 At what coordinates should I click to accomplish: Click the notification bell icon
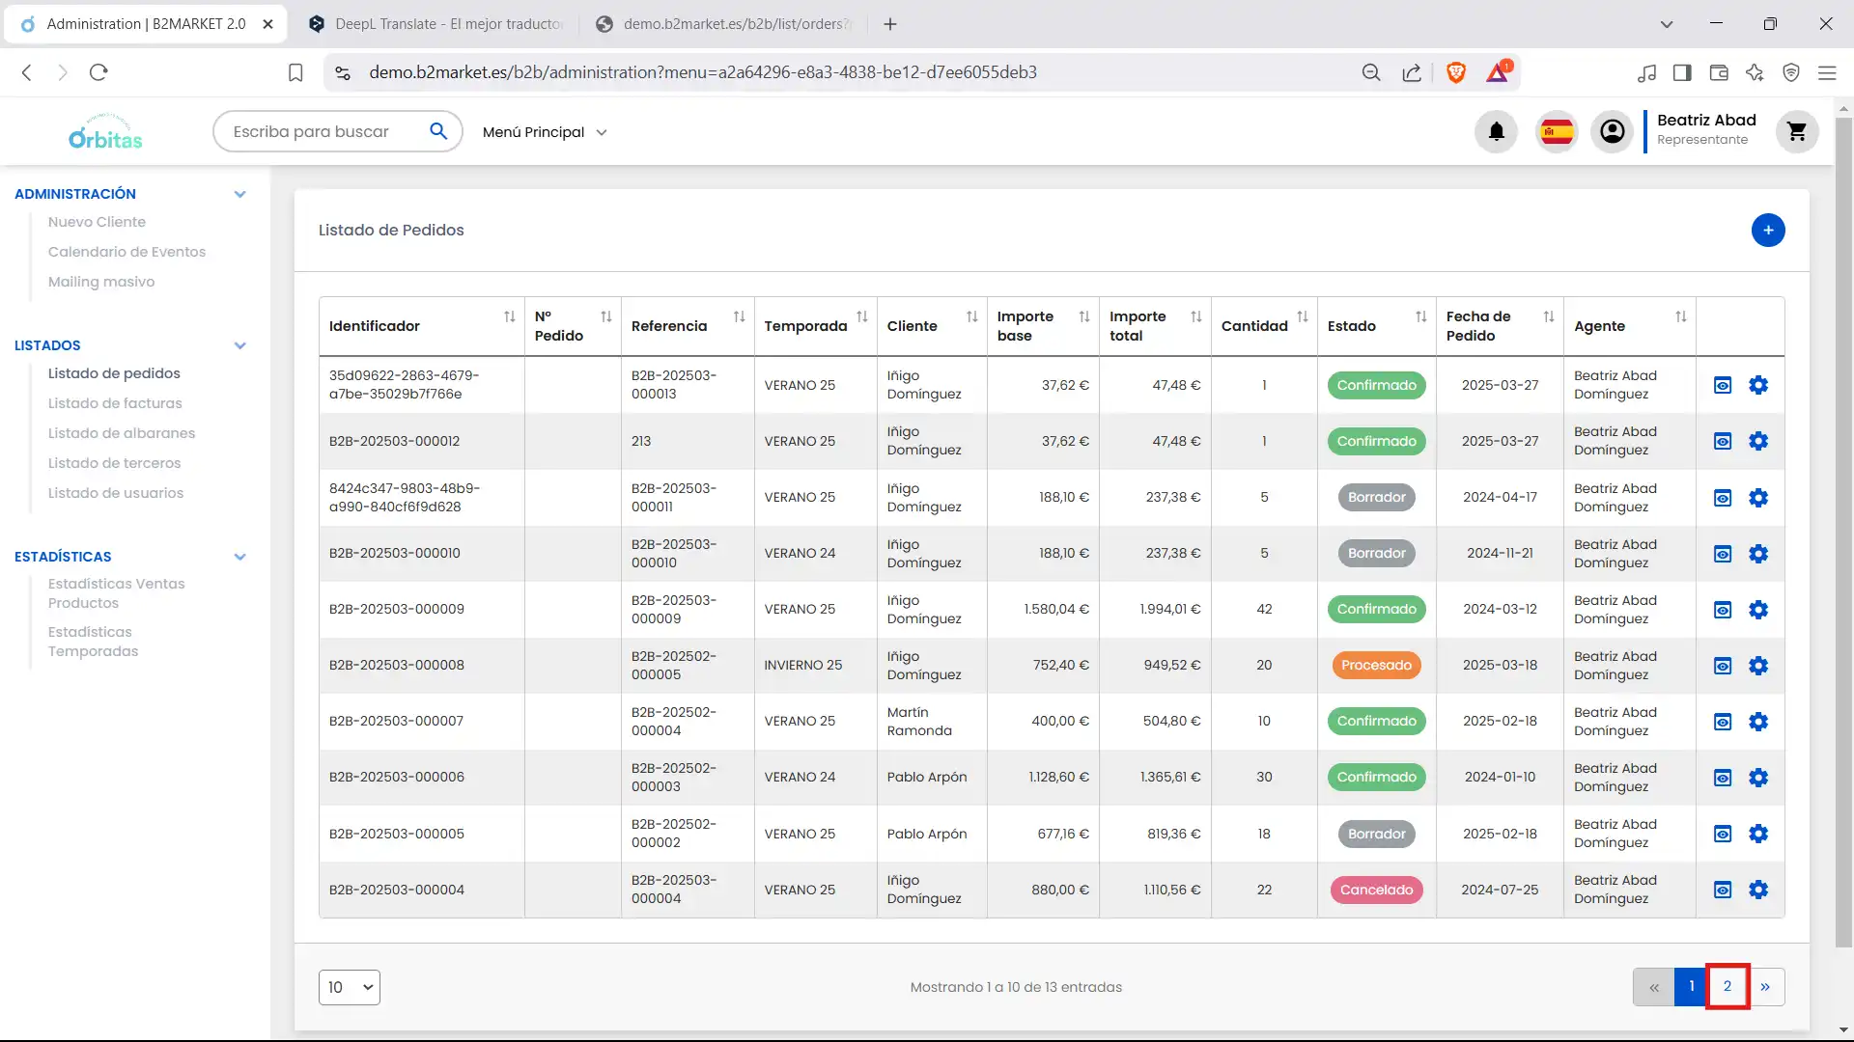(1496, 131)
